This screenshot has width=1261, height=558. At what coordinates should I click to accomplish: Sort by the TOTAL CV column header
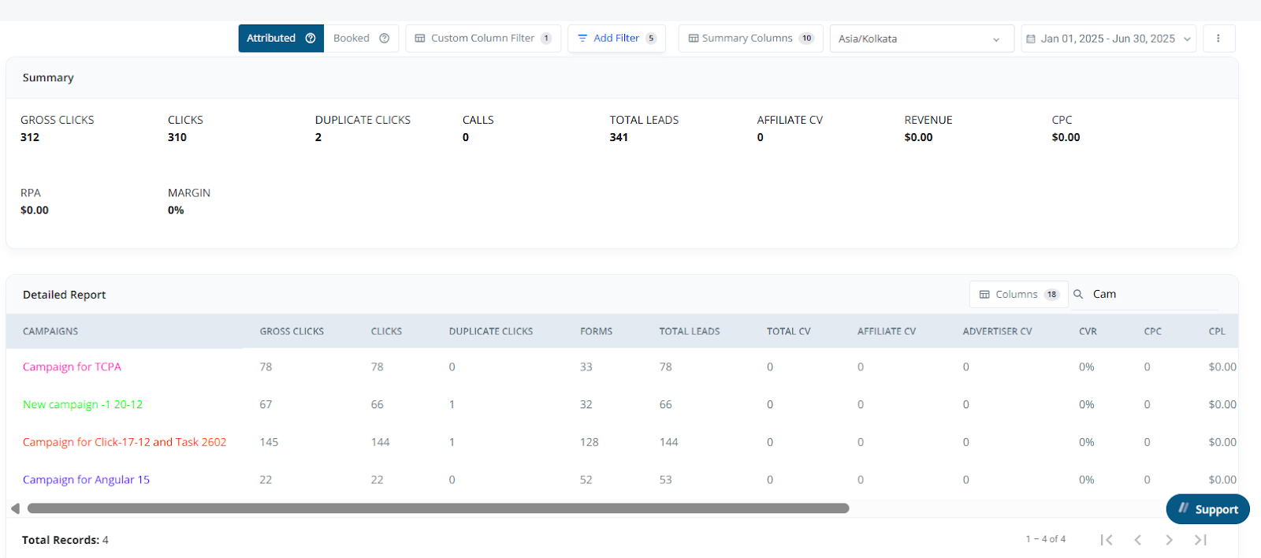pyautogui.click(x=788, y=331)
